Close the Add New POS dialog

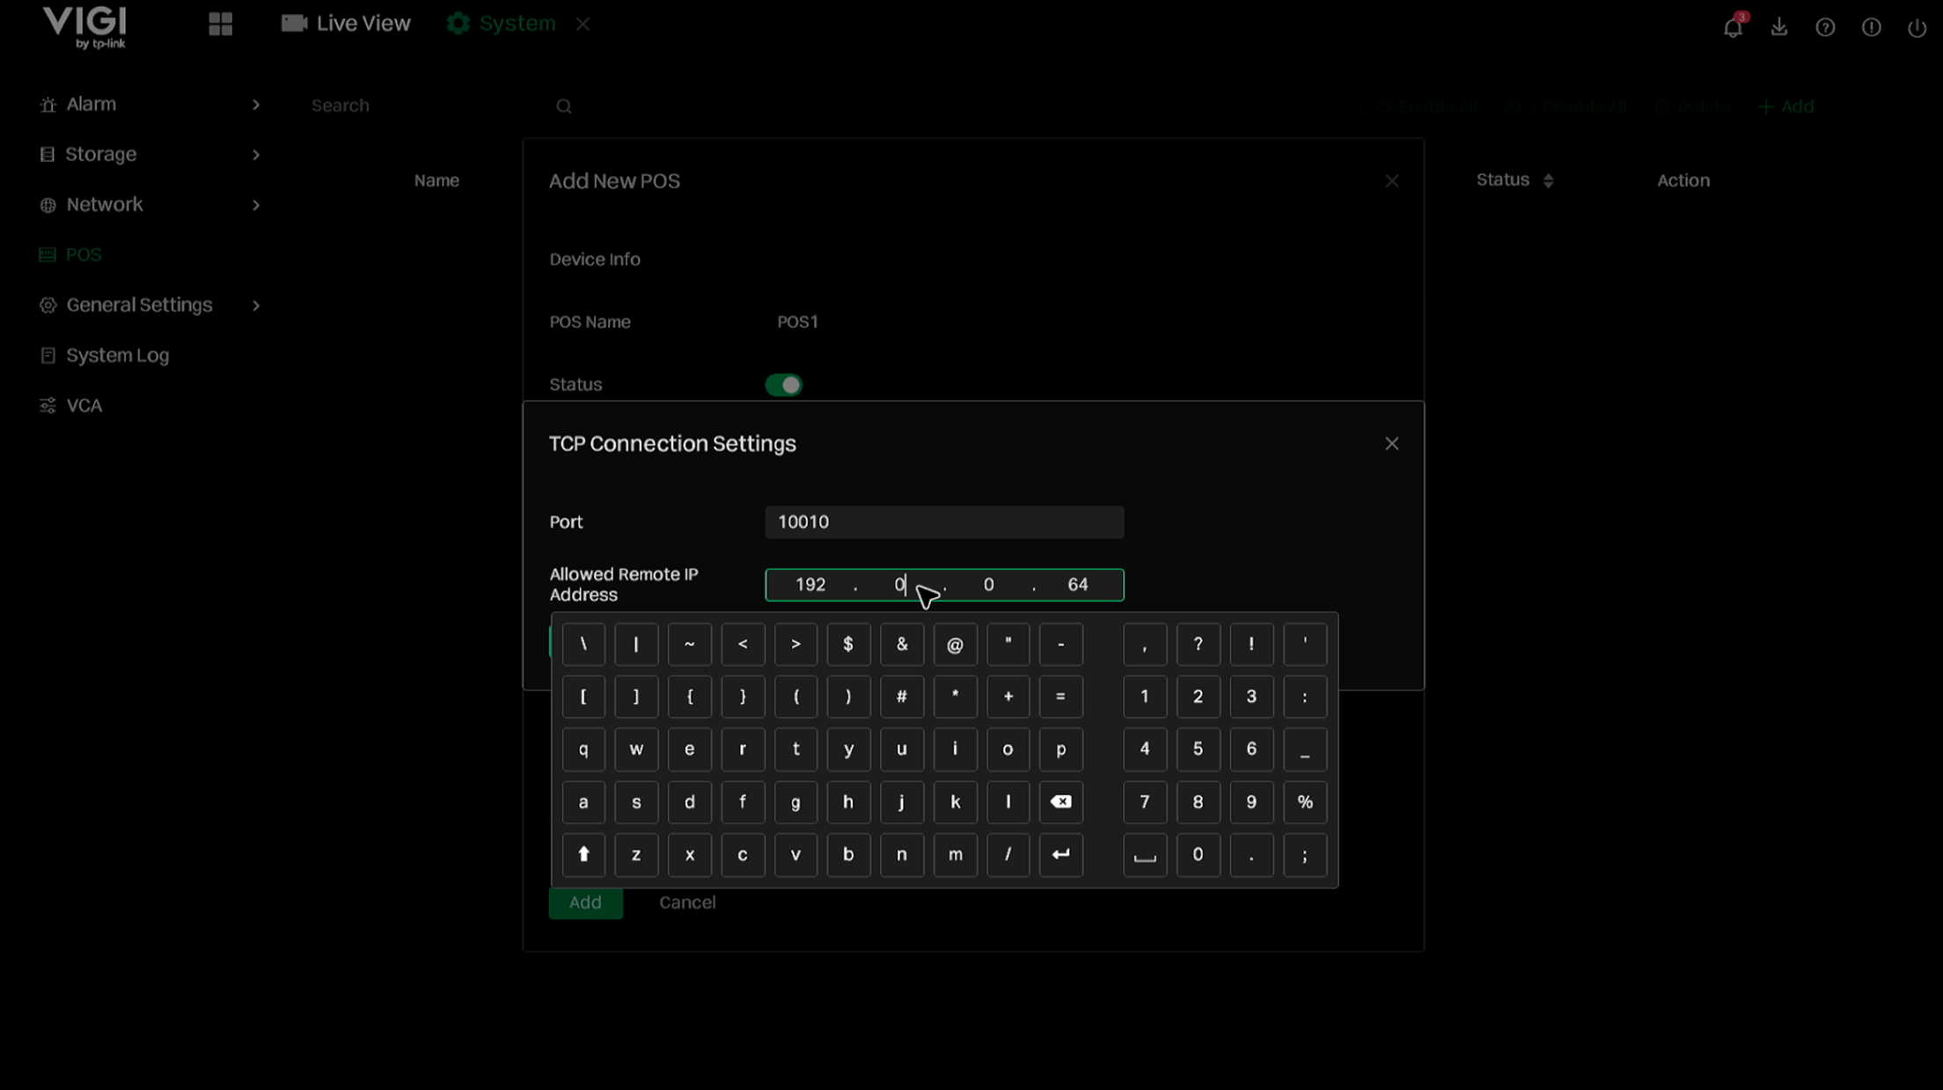[x=1391, y=181]
